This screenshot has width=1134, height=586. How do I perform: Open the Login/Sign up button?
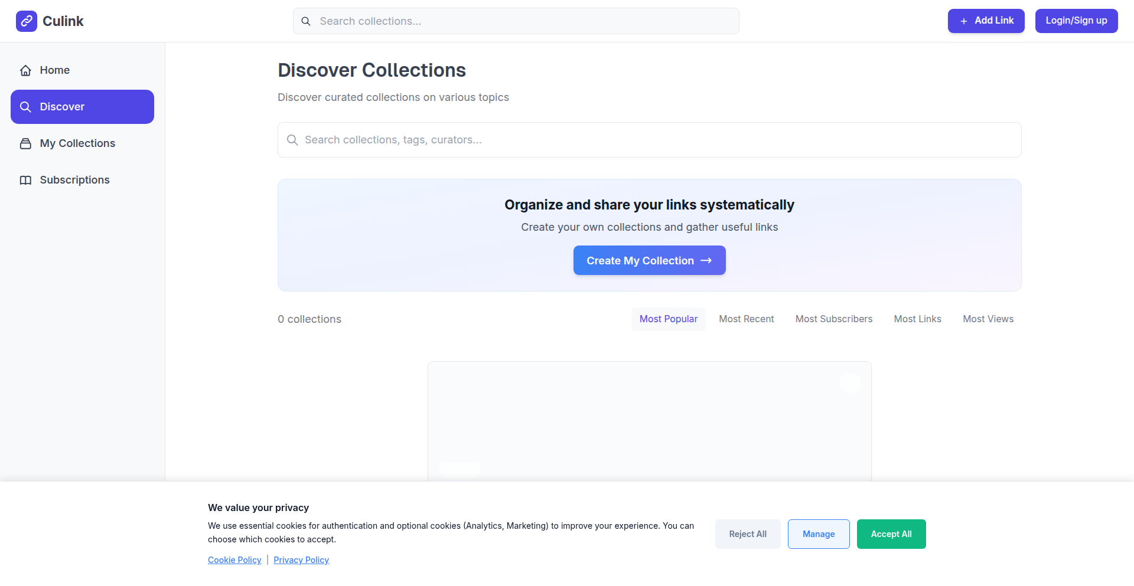coord(1076,21)
